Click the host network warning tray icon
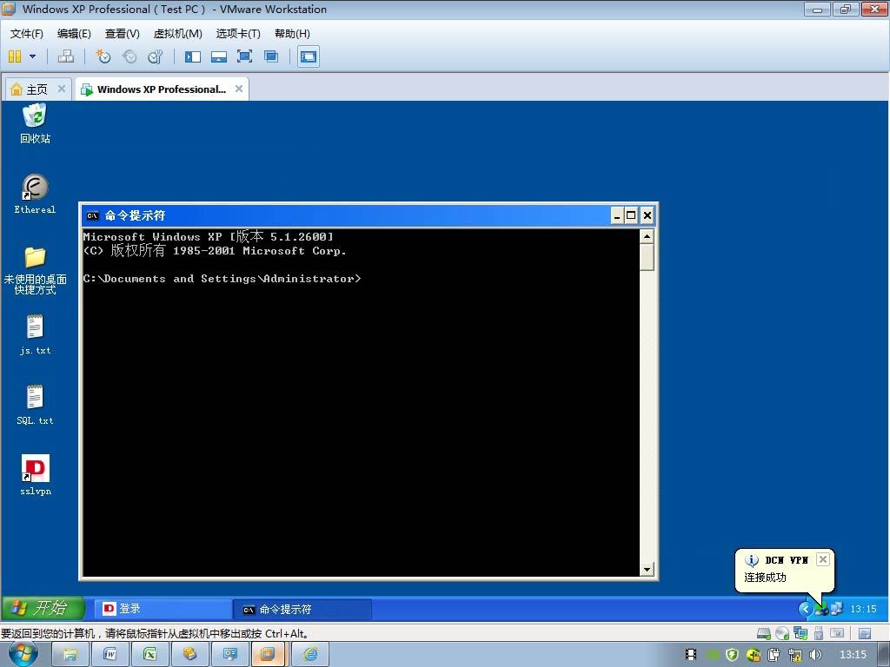890x667 pixels. click(794, 655)
